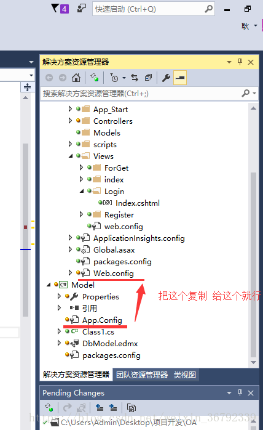The image size is (263, 430).
Task: Click the connect icon in Pending Changes toolbar
Action: tap(49, 408)
